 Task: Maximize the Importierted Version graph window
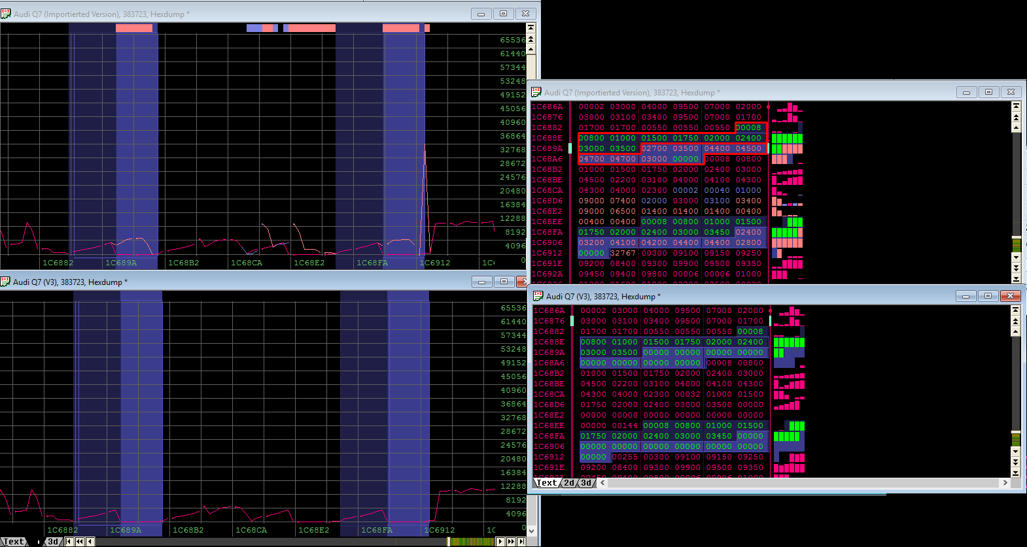[503, 14]
